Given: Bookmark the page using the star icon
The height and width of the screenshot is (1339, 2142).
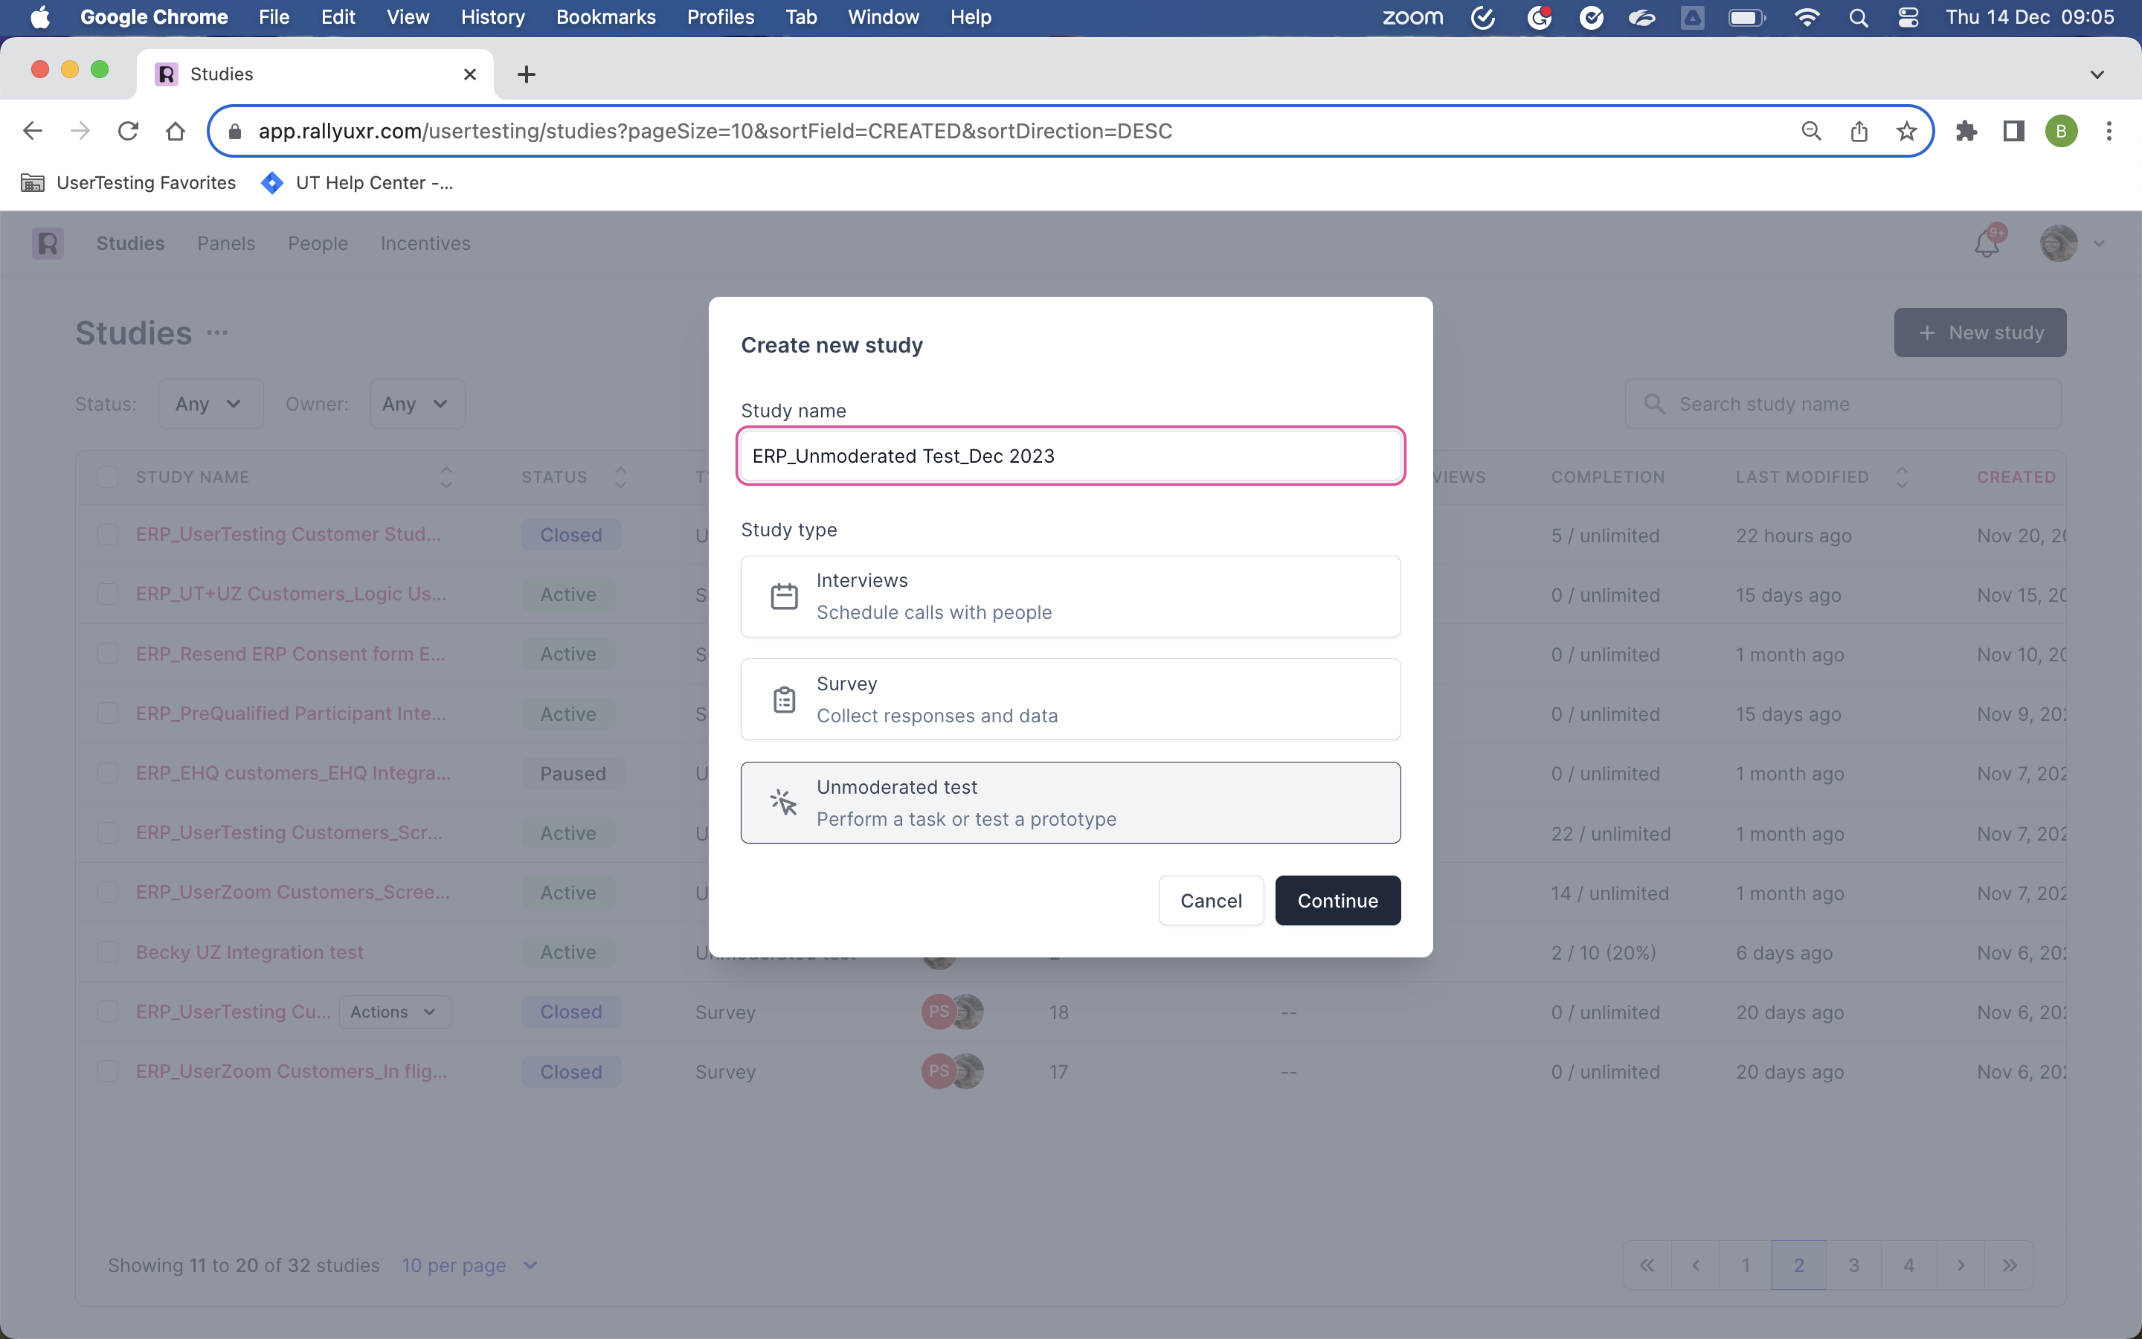Looking at the screenshot, I should tap(1905, 130).
